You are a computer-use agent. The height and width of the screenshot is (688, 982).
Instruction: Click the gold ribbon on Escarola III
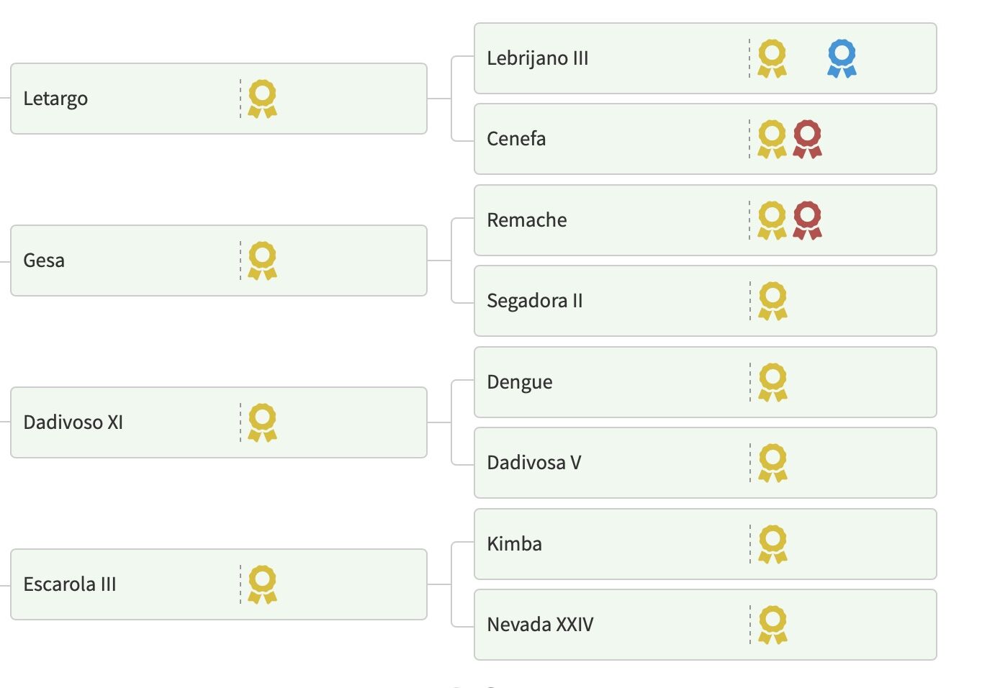click(262, 584)
